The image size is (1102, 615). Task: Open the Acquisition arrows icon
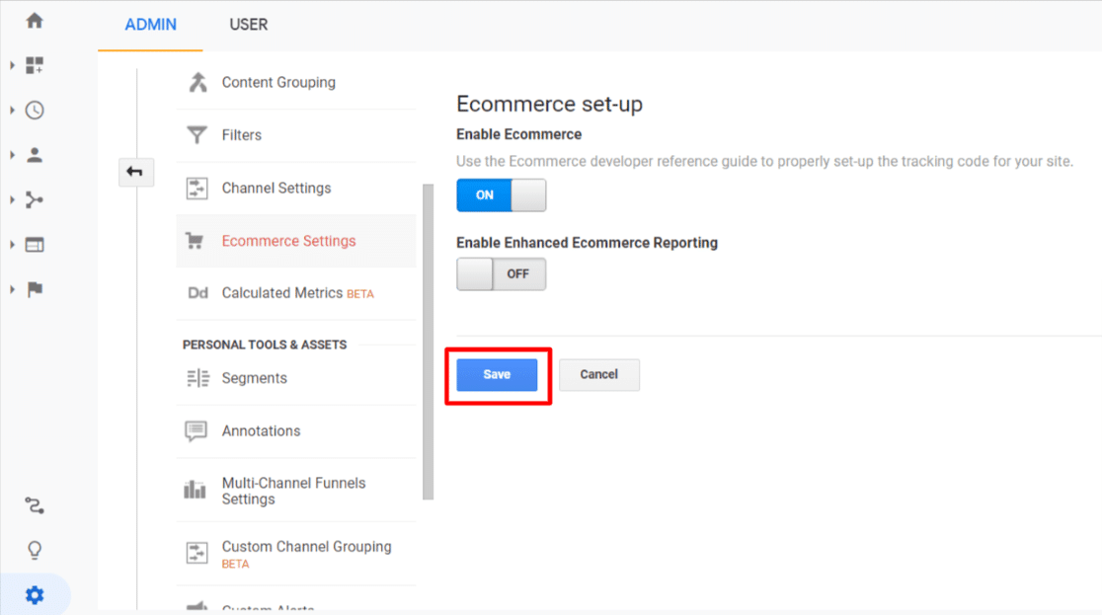point(35,200)
